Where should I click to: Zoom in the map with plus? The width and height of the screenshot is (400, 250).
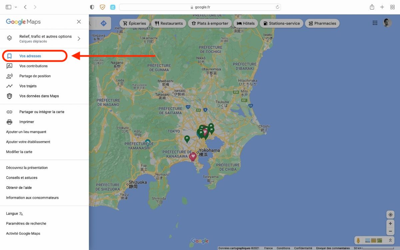390,223
